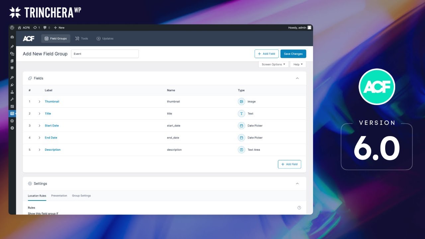This screenshot has width=425, height=239.
Task: Open Pages in the admin sidebar
Action: 12,61
